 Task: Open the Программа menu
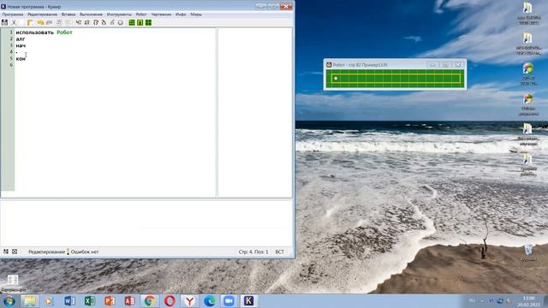(13, 15)
